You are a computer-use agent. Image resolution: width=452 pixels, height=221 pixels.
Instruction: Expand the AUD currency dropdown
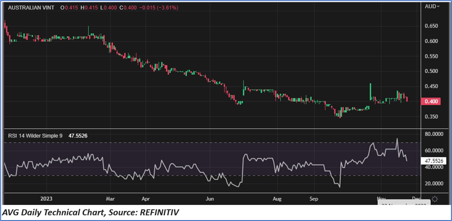click(432, 6)
